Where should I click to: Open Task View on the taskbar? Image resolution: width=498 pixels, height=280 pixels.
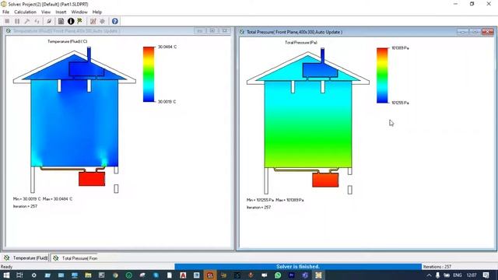(x=19, y=275)
